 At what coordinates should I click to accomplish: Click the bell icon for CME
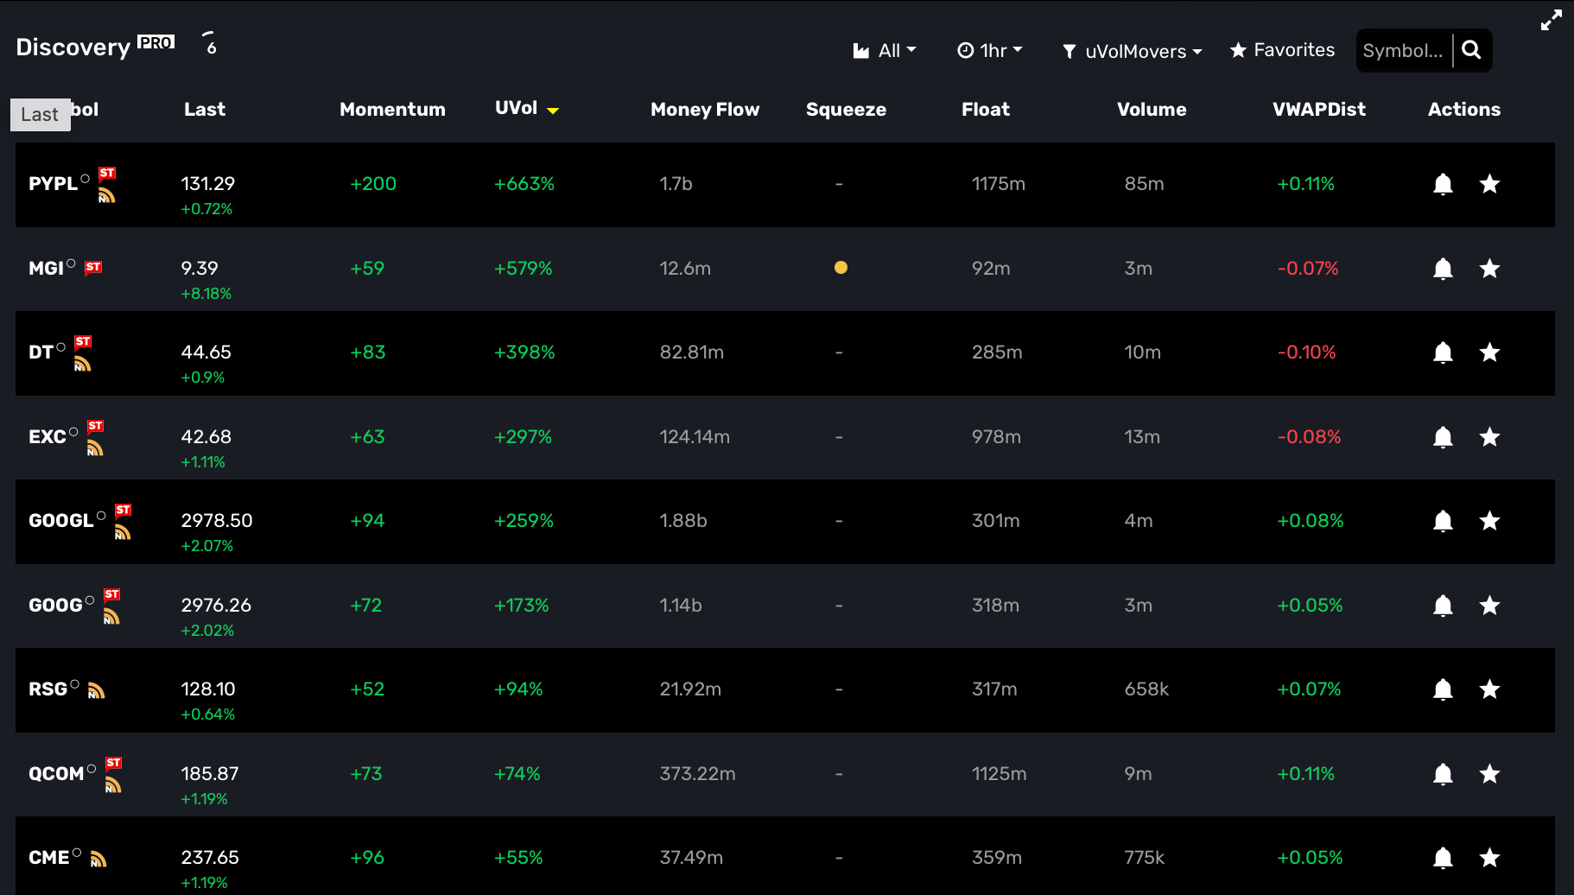pos(1443,858)
